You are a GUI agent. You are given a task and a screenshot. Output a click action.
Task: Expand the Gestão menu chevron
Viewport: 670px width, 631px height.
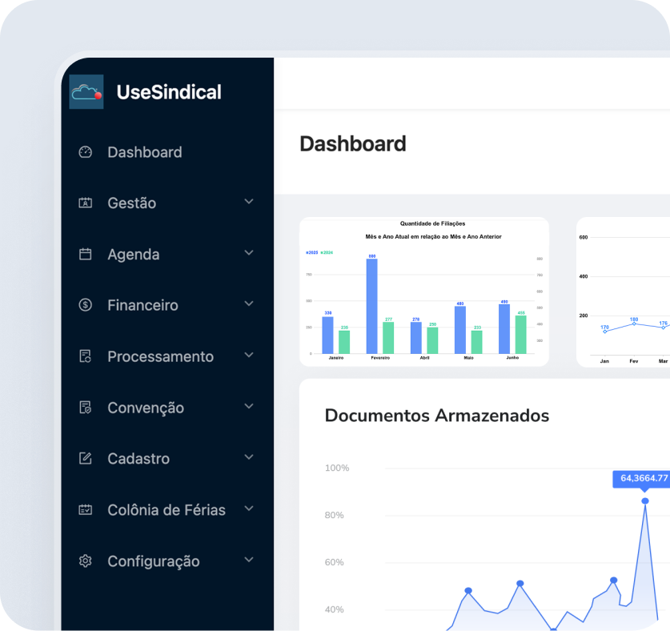pos(249,201)
